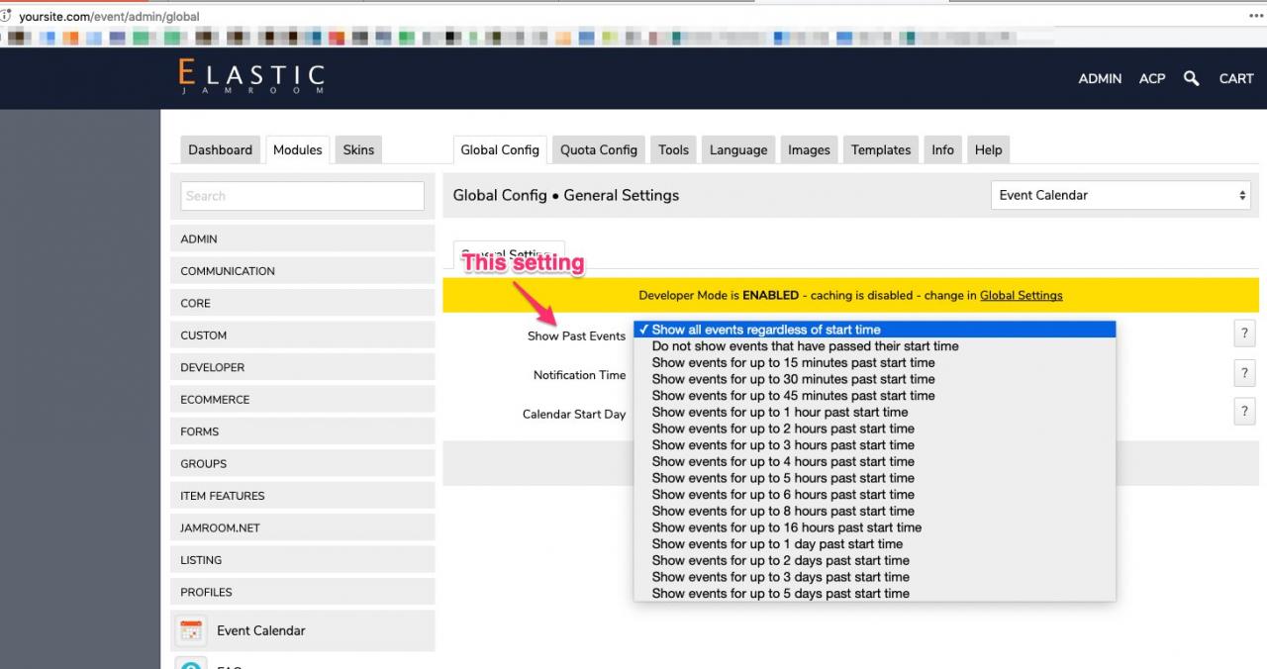Open the CART link in header
The height and width of the screenshot is (669, 1267).
1235,78
